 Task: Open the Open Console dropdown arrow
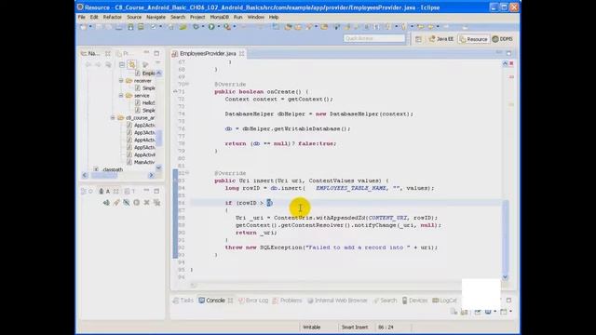[510, 312]
